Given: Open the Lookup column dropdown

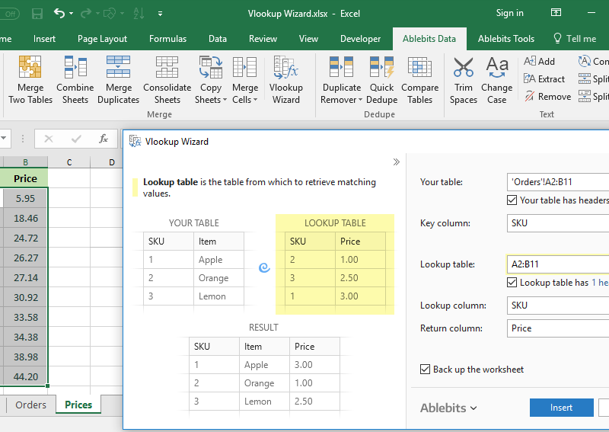Looking at the screenshot, I should pyautogui.click(x=558, y=306).
